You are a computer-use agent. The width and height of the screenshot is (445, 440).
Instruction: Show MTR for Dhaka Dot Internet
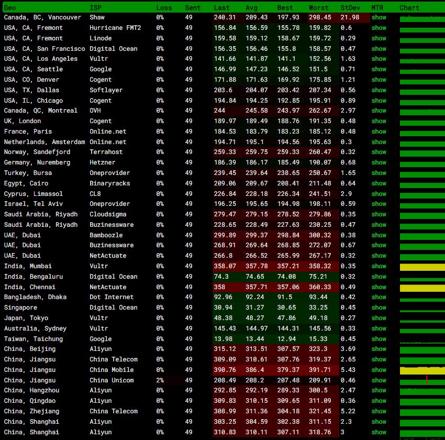[379, 297]
